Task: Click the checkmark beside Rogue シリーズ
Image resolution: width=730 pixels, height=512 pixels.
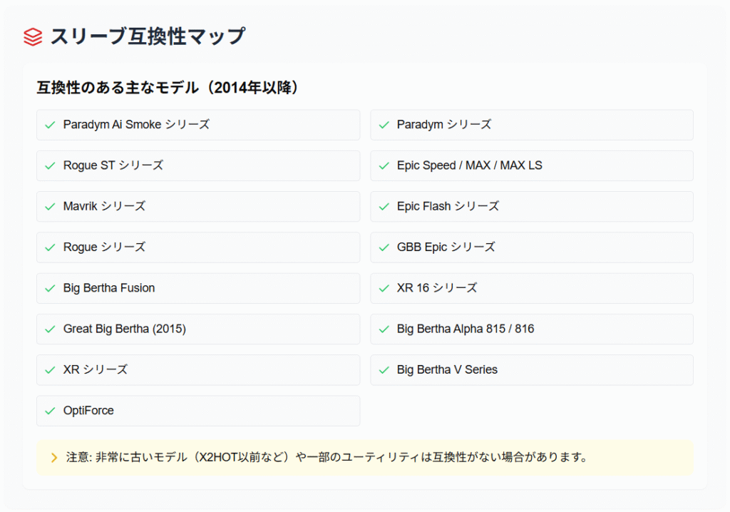Action: click(x=51, y=247)
